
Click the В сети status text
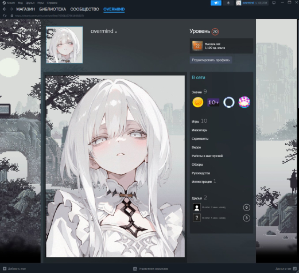[x=199, y=77]
